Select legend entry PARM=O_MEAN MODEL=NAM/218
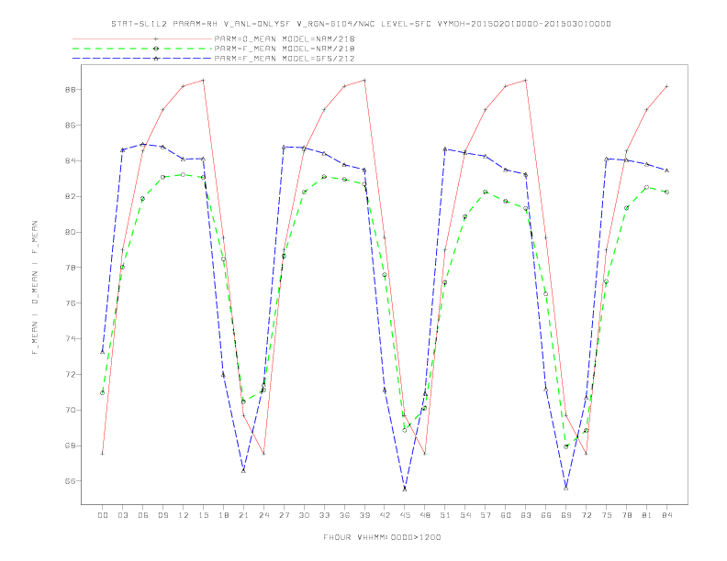727x561 pixels. (x=285, y=38)
